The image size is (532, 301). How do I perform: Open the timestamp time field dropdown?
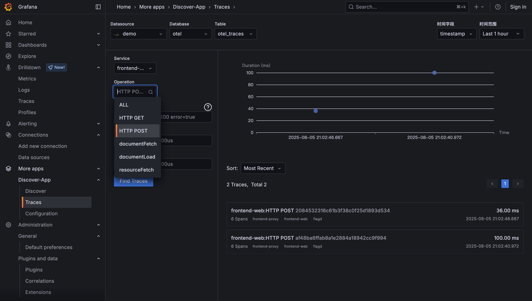tap(457, 34)
